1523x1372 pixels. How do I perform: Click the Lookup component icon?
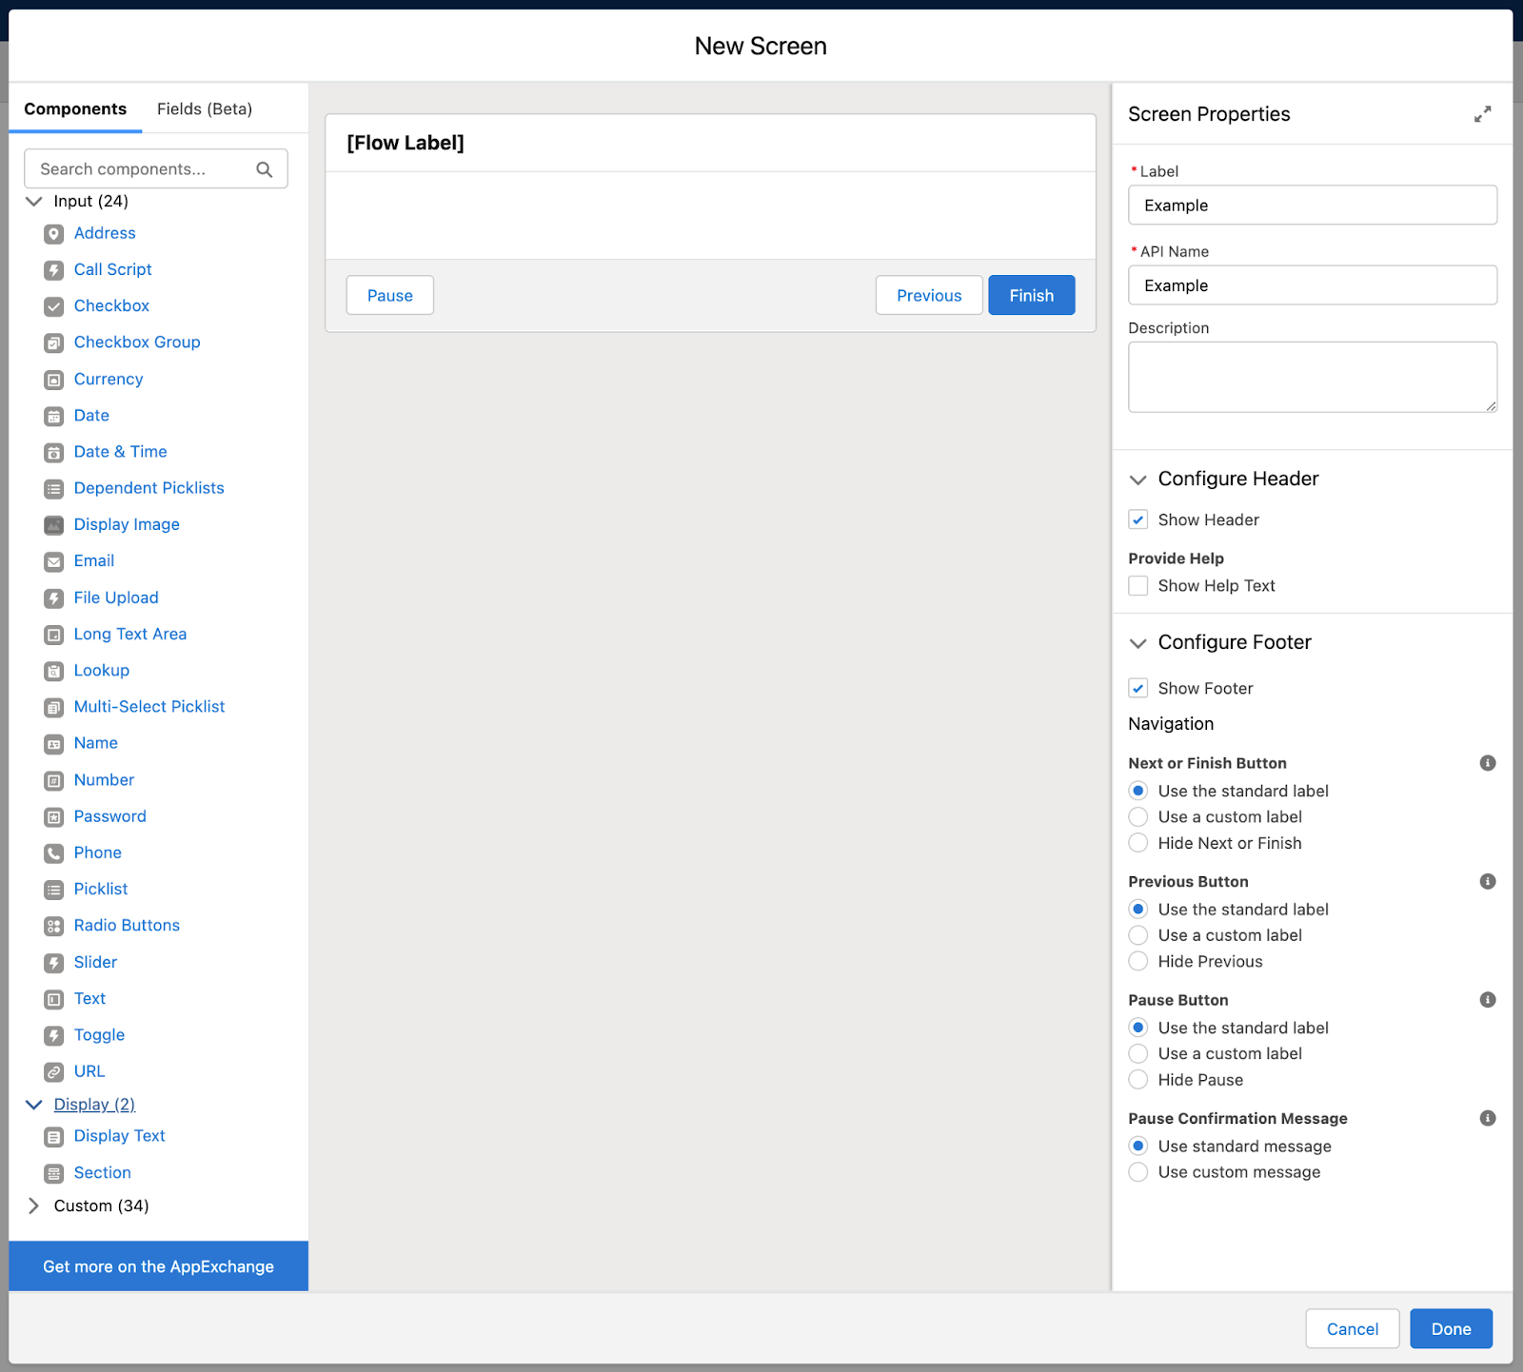click(53, 671)
